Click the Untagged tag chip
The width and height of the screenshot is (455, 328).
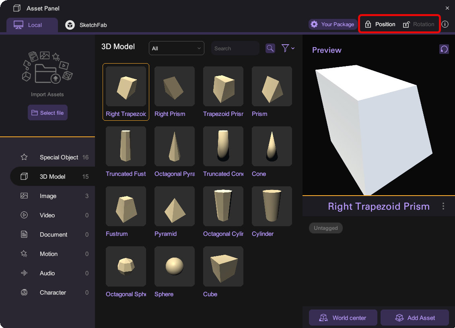tap(325, 228)
